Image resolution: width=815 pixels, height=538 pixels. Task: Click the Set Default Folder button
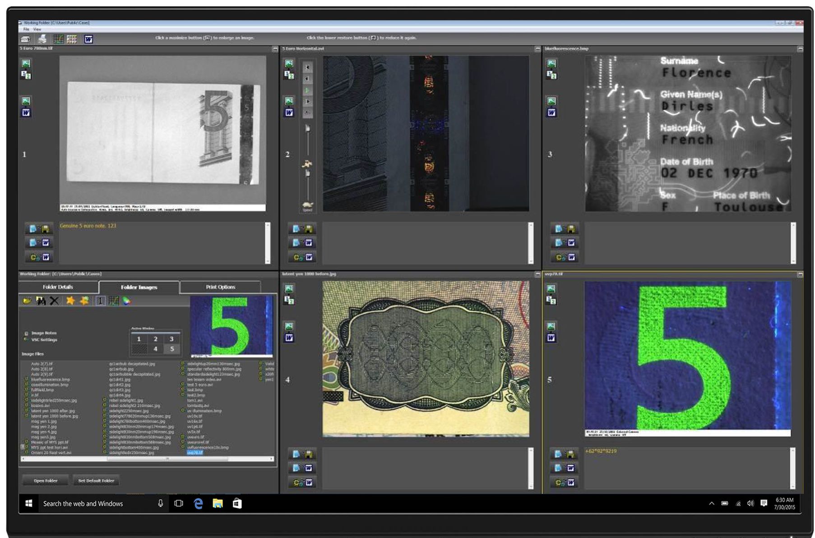click(x=96, y=480)
